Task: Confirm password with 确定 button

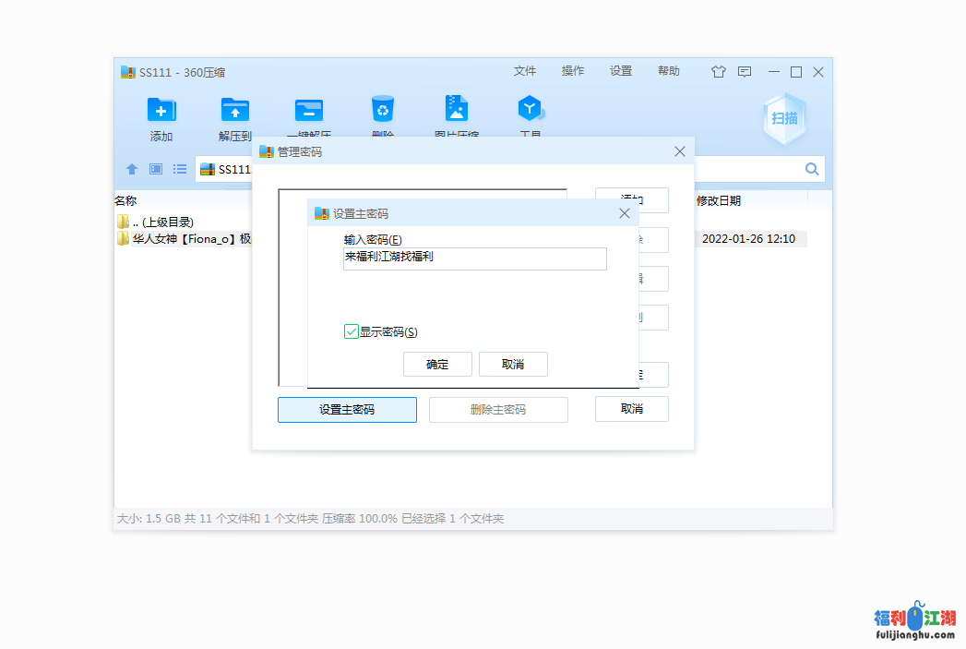Action: click(x=437, y=364)
